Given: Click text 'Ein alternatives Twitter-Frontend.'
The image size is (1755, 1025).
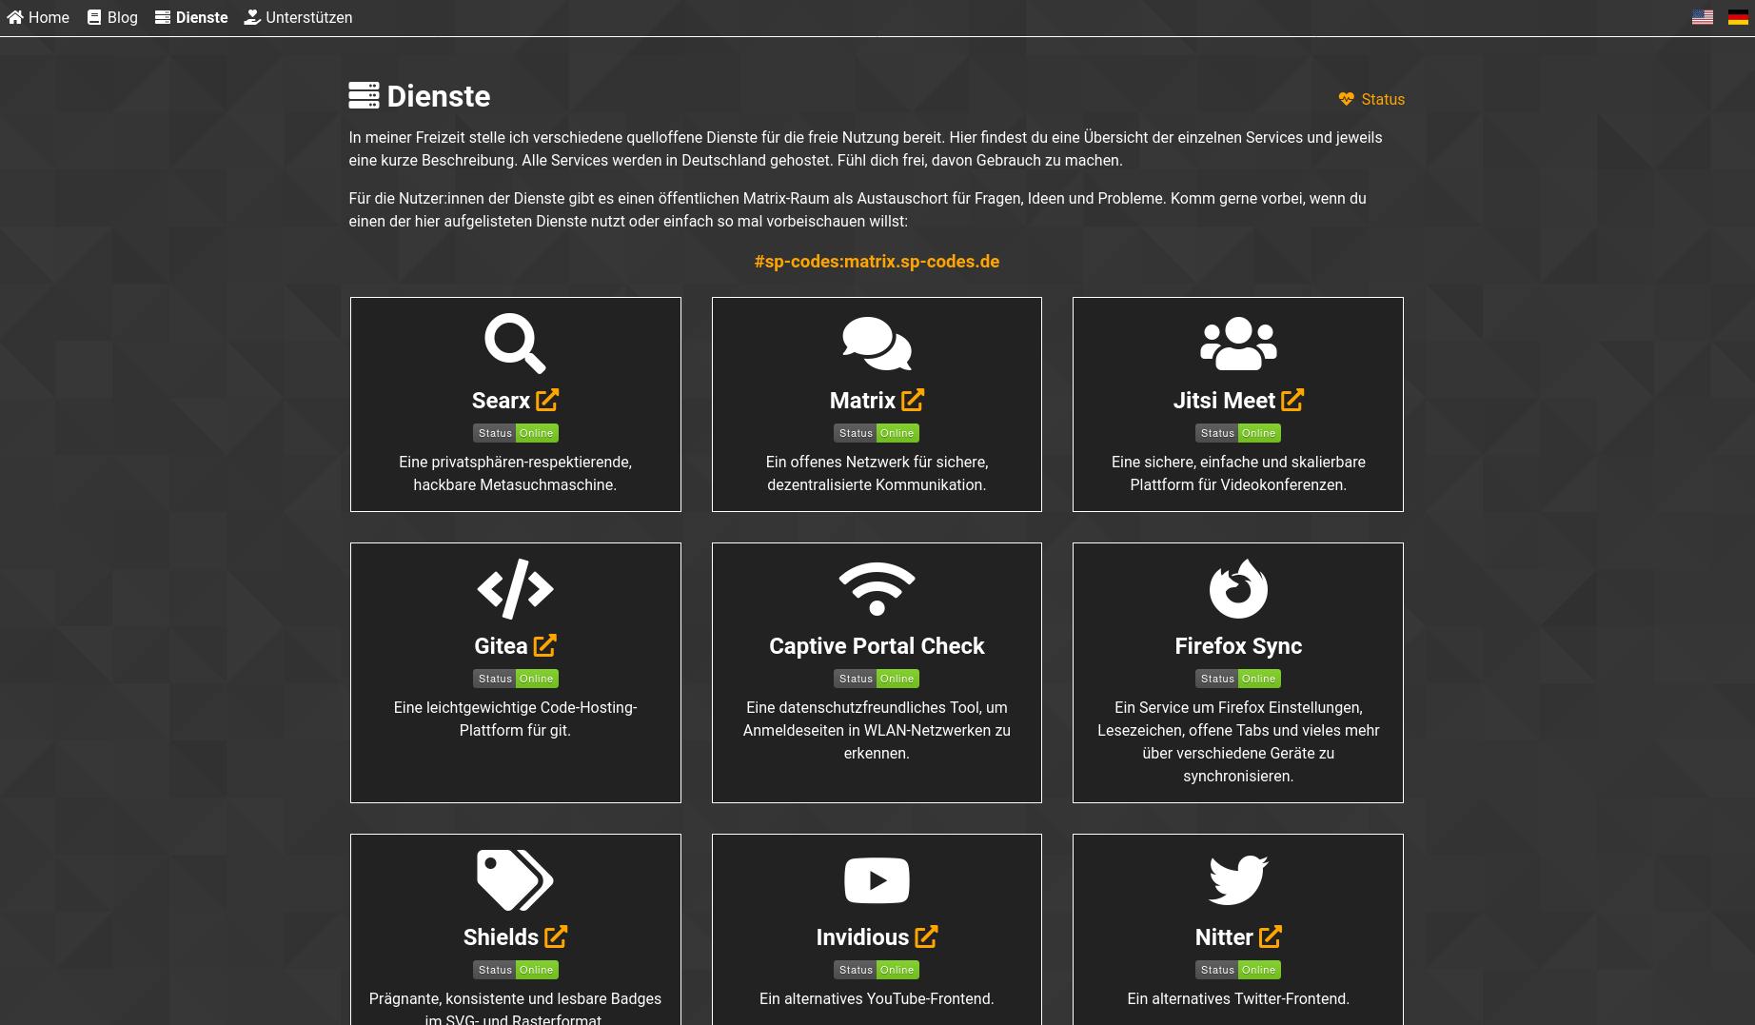Looking at the screenshot, I should (x=1238, y=998).
